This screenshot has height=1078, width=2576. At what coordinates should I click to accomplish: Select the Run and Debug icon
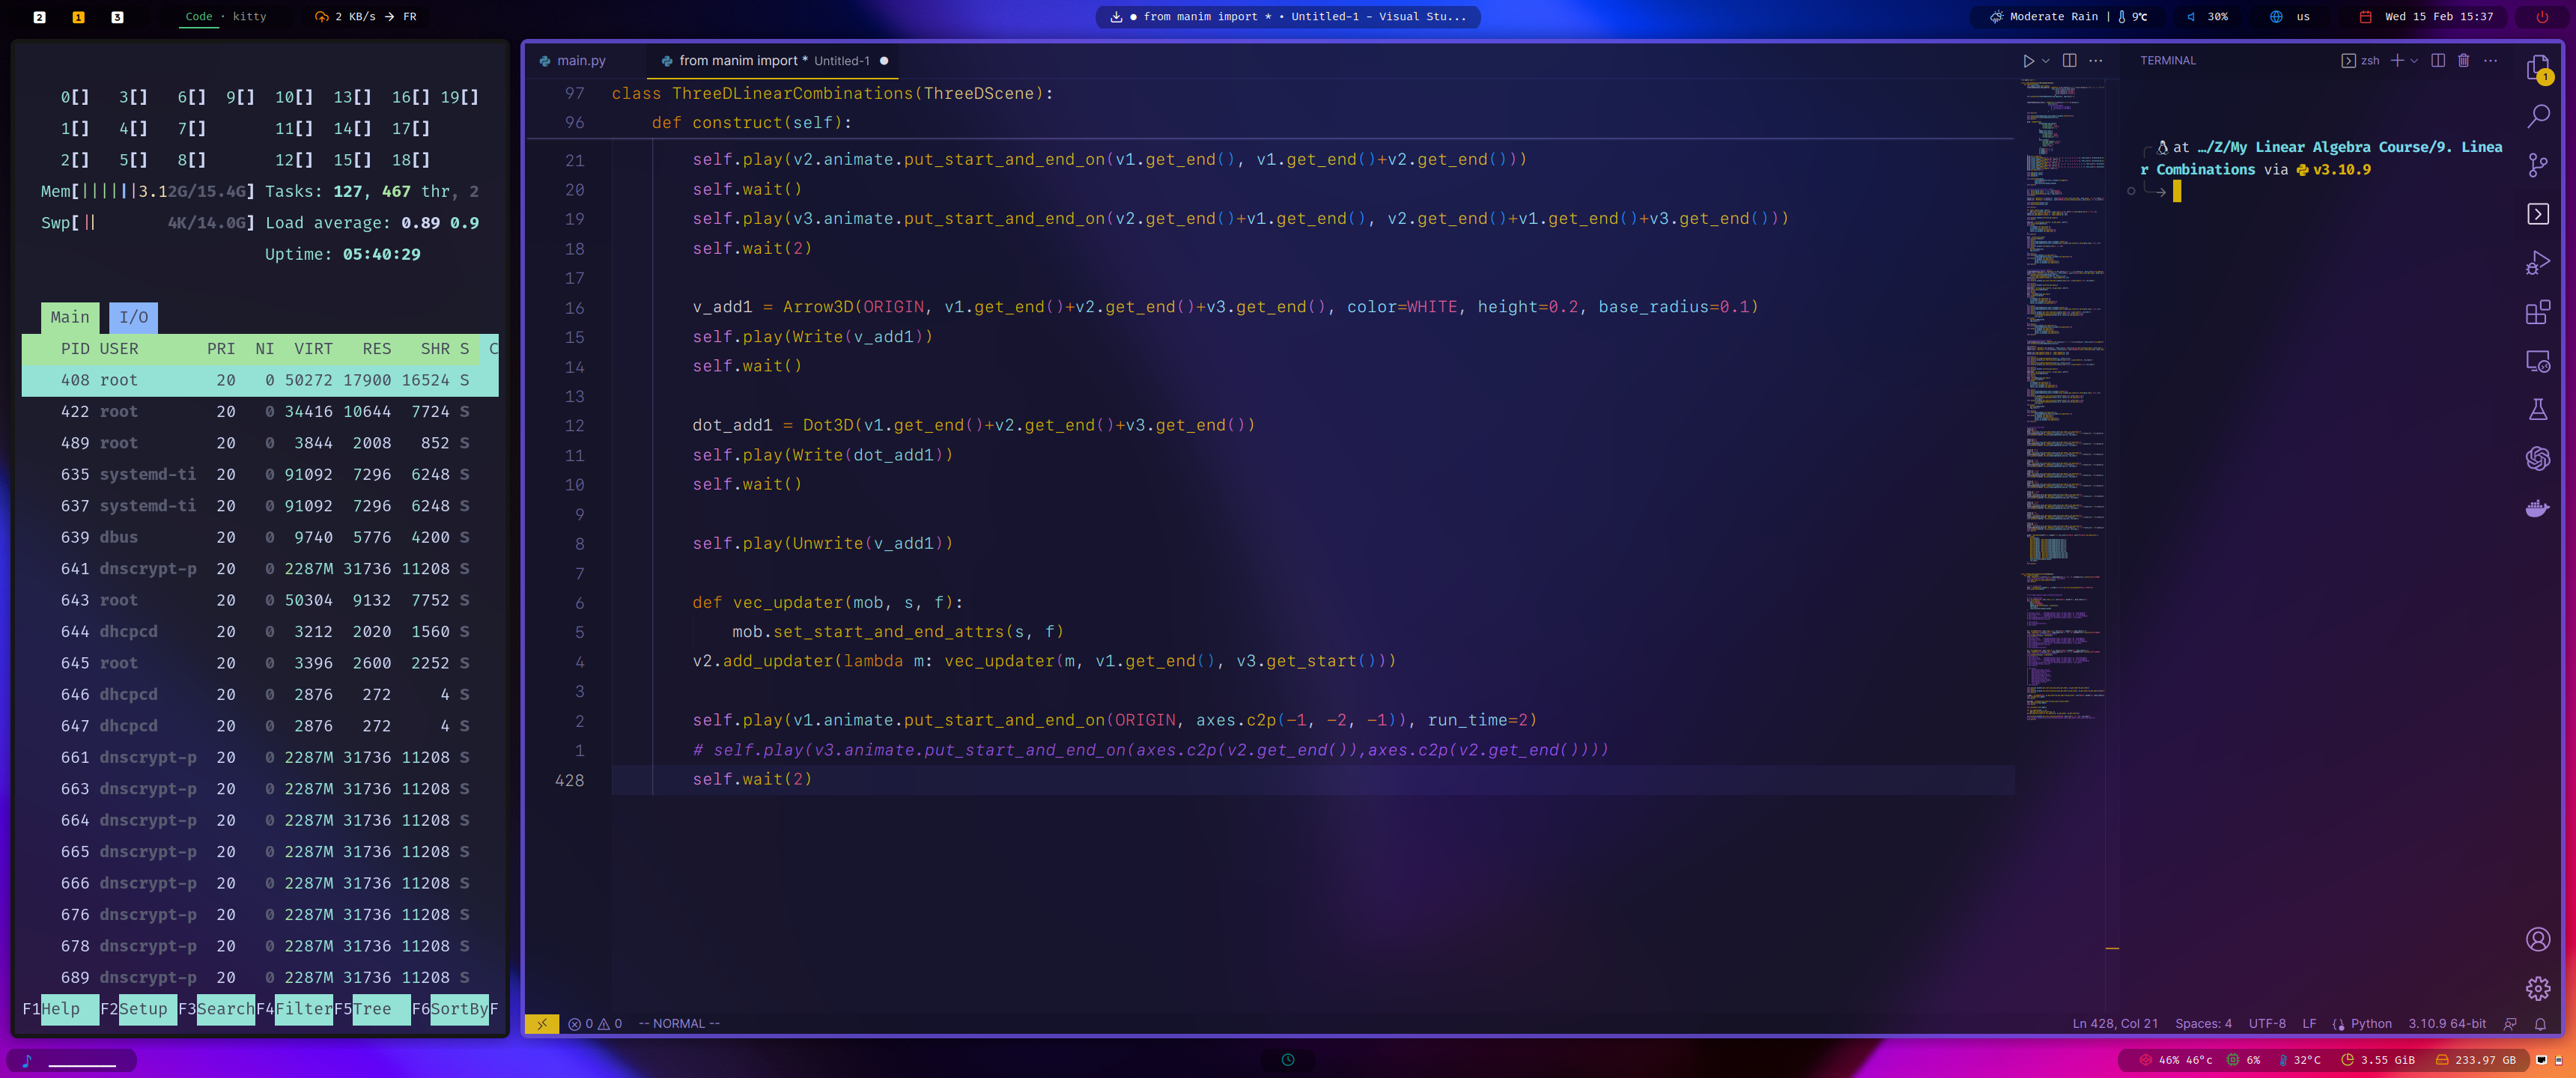pos(2538,263)
